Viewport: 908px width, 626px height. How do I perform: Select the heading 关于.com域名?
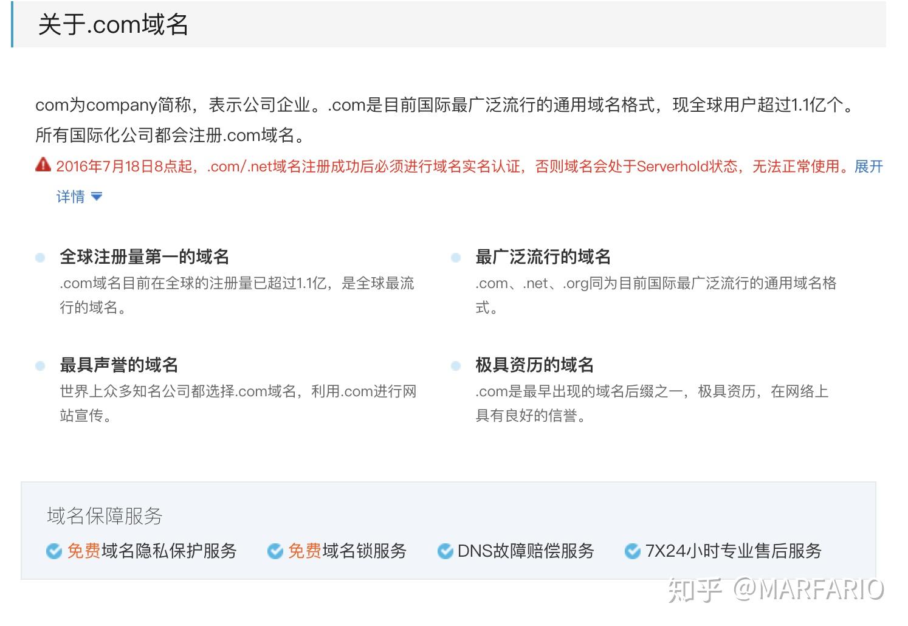[113, 25]
